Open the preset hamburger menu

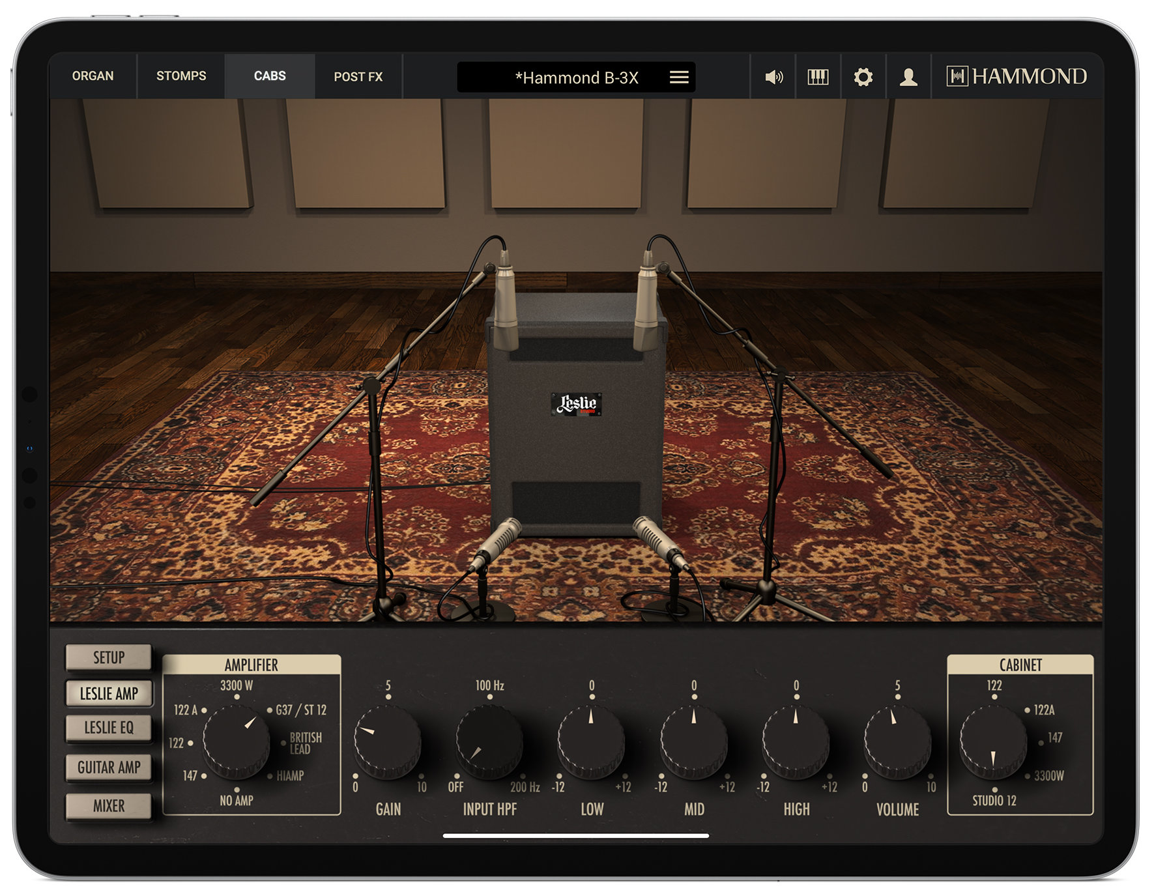[x=679, y=78]
